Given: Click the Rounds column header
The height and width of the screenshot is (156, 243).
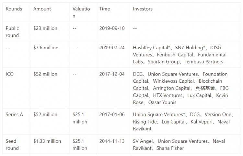Looking at the screenshot, I should [x=14, y=9].
